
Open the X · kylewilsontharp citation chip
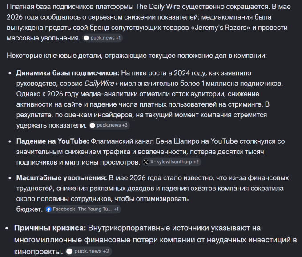click(172, 162)
